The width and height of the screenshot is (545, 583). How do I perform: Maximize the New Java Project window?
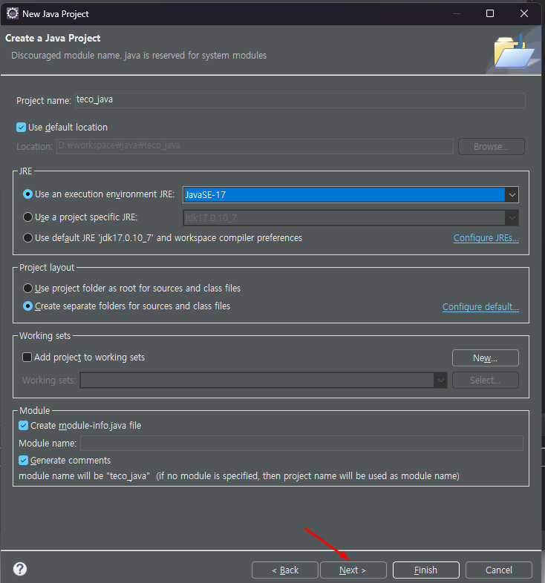490,13
